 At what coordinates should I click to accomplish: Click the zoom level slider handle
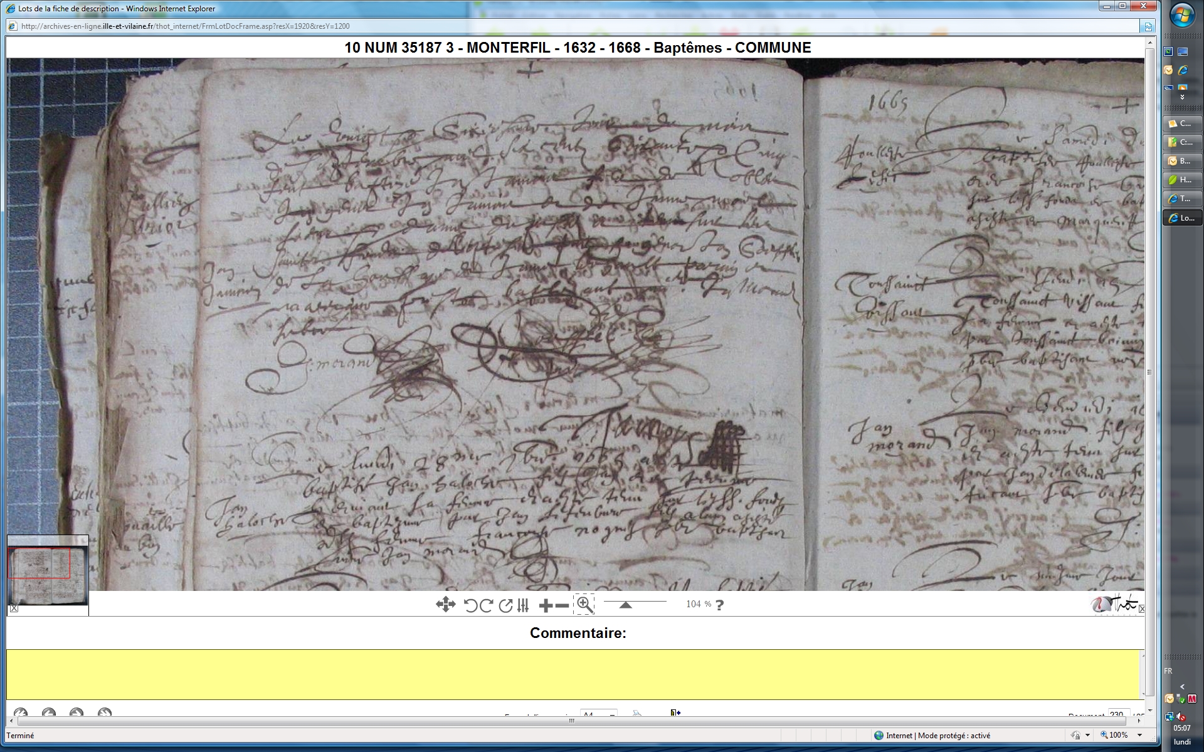point(625,605)
